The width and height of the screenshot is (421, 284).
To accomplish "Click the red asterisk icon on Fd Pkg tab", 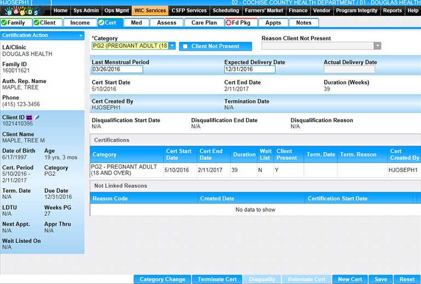I will [x=228, y=23].
